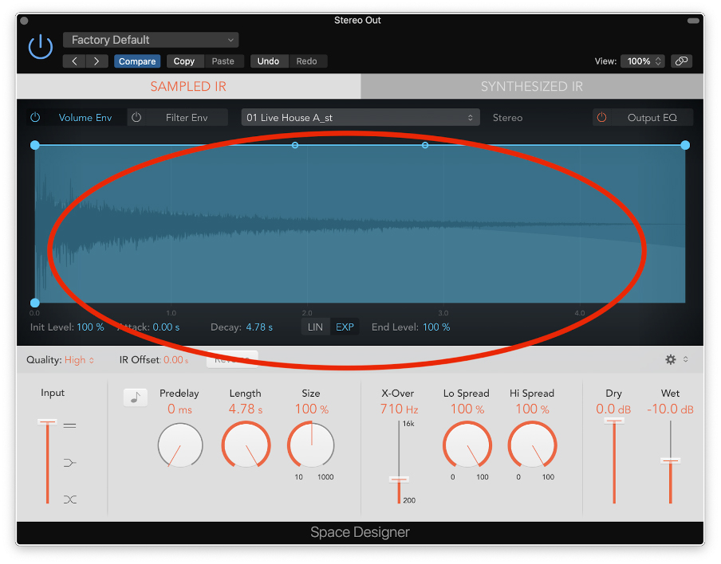This screenshot has height=564, width=721.
Task: Click the Compare button
Action: (x=137, y=61)
